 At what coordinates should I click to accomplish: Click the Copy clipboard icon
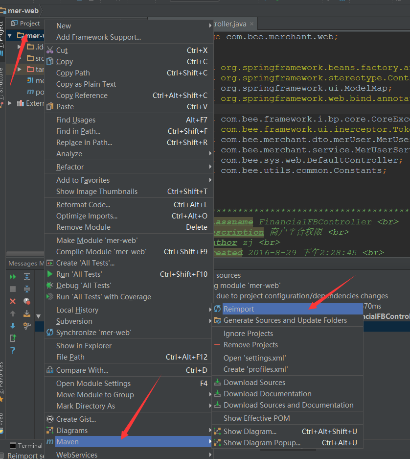(50, 61)
